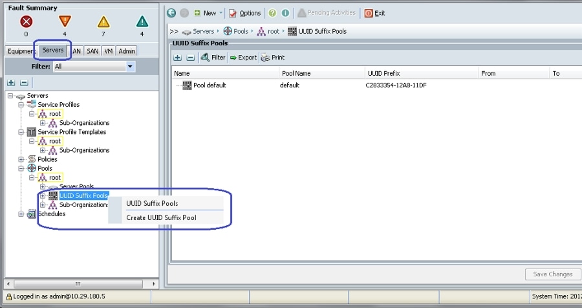Click the blue info icon in toolbar
Image resolution: width=582 pixels, height=308 pixels.
click(285, 13)
